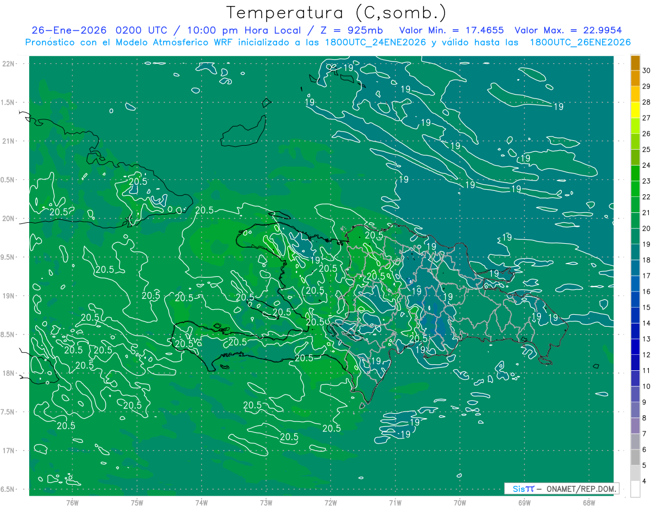Screen dimensions: 661x510
Task: Click the legend value label 20
Action: point(647,228)
